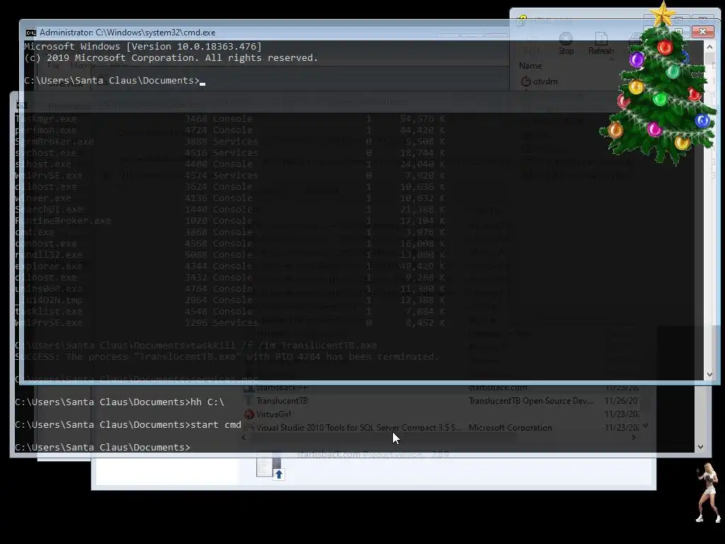725x544 pixels.
Task: Click programs list horizontal scrollbar right arrow
Action: (634, 437)
